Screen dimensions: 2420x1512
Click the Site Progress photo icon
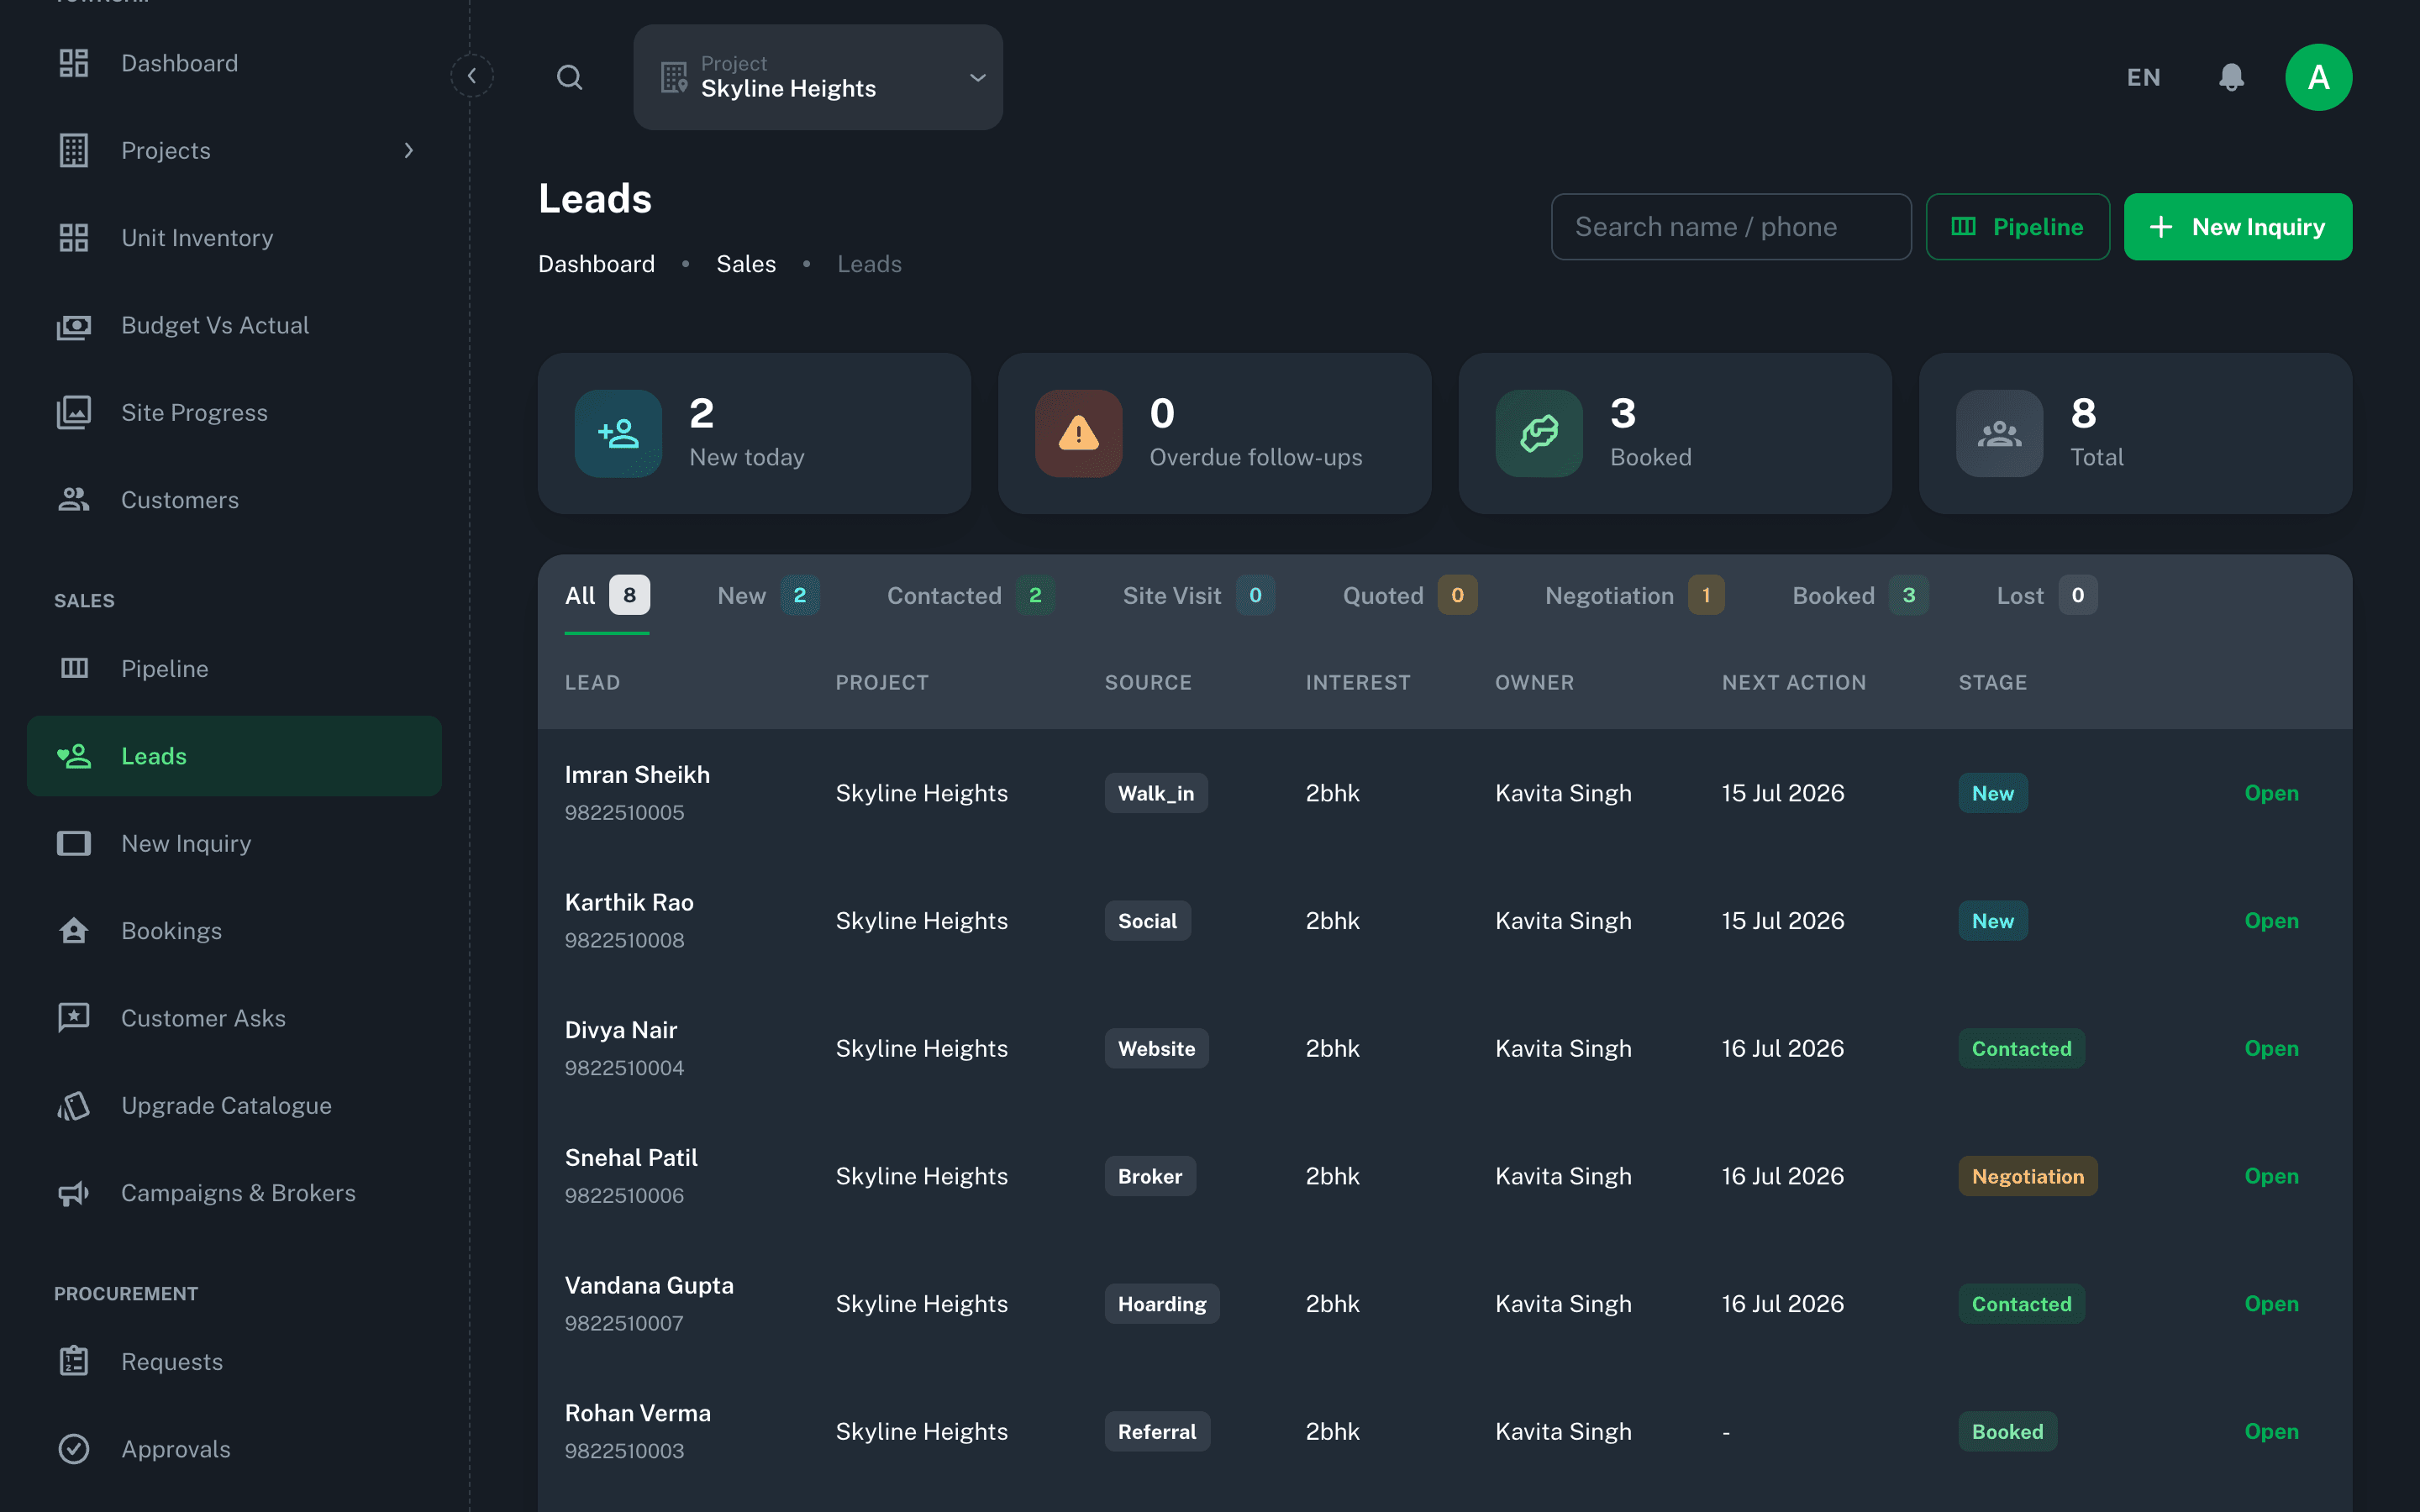(x=74, y=413)
